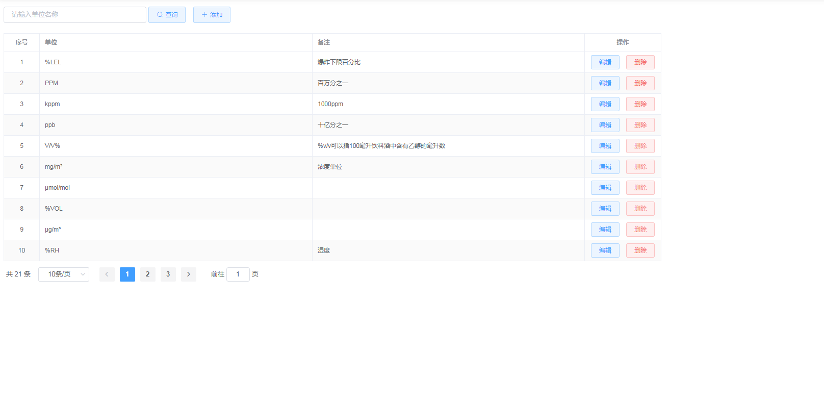824x403 pixels.
Task: Click the page jump number input
Action: [238, 274]
